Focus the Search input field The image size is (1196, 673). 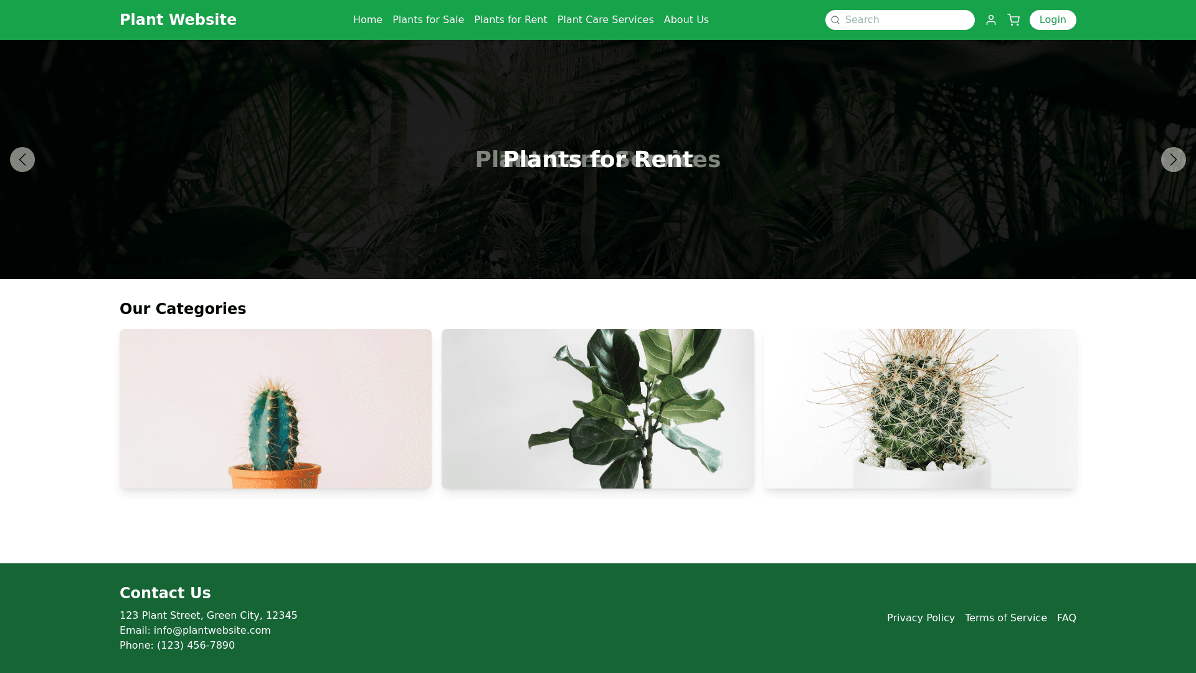900,20
